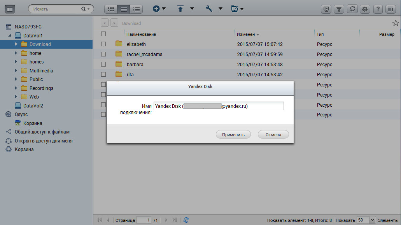Expand the Multimedia folder in tree
The height and width of the screenshot is (225, 401).
[x=16, y=70]
